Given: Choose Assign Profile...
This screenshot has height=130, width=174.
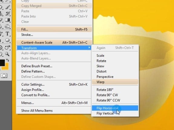Looking at the screenshot, I should point(54,90).
